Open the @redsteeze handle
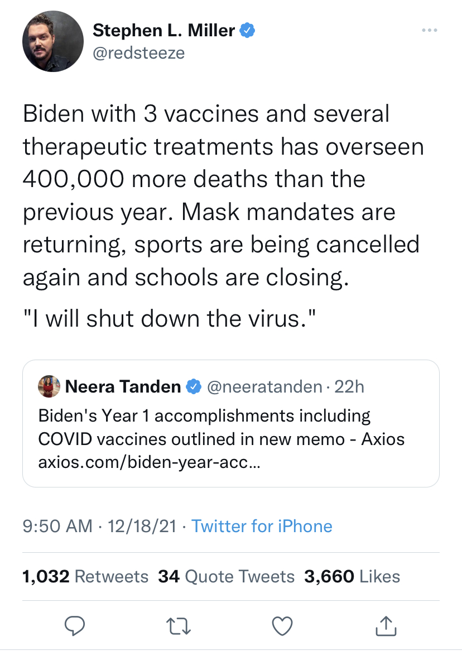The image size is (462, 655). point(138,52)
